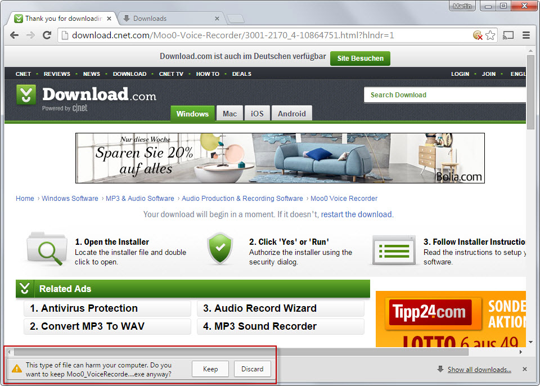Open Audio Production & Recording Software breadcrumb

tap(242, 199)
